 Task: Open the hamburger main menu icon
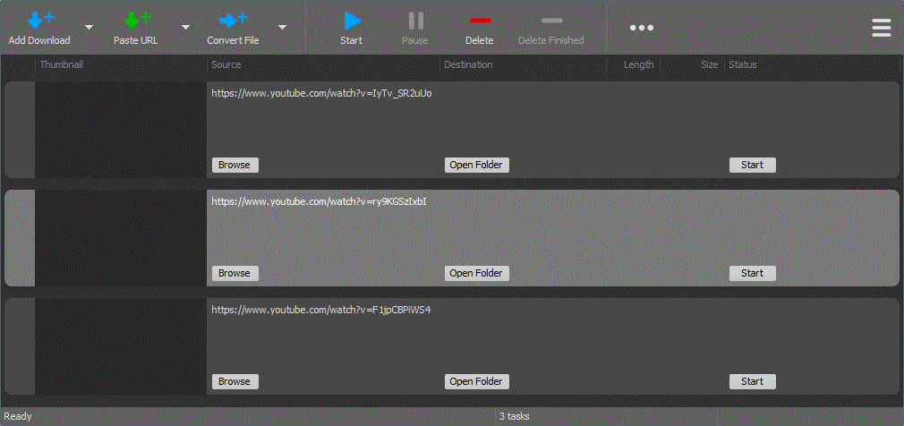(882, 28)
